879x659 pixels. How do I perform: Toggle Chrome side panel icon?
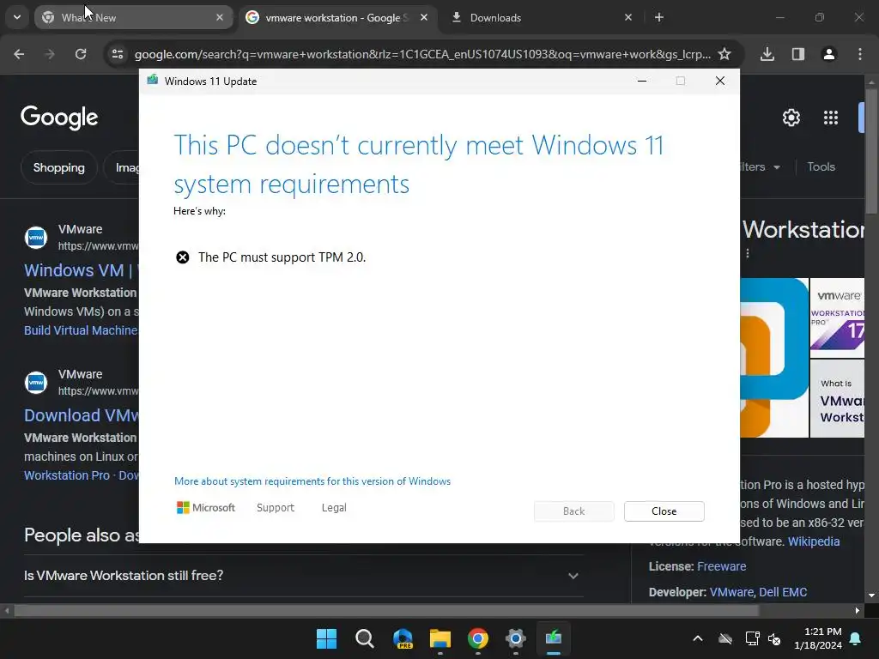pos(798,54)
